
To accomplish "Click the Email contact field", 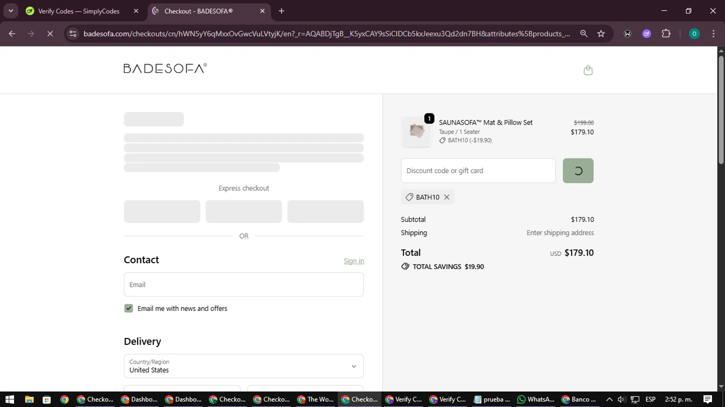I will coord(244,284).
